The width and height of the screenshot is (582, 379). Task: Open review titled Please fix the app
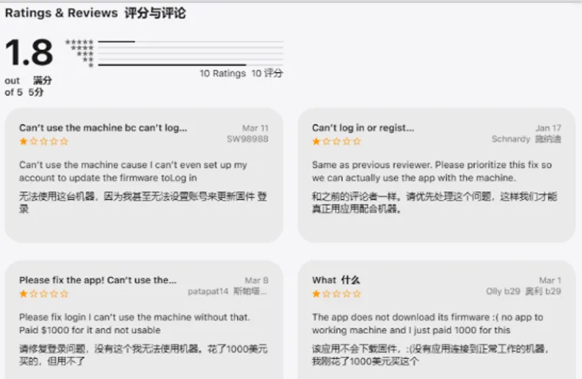(x=98, y=280)
